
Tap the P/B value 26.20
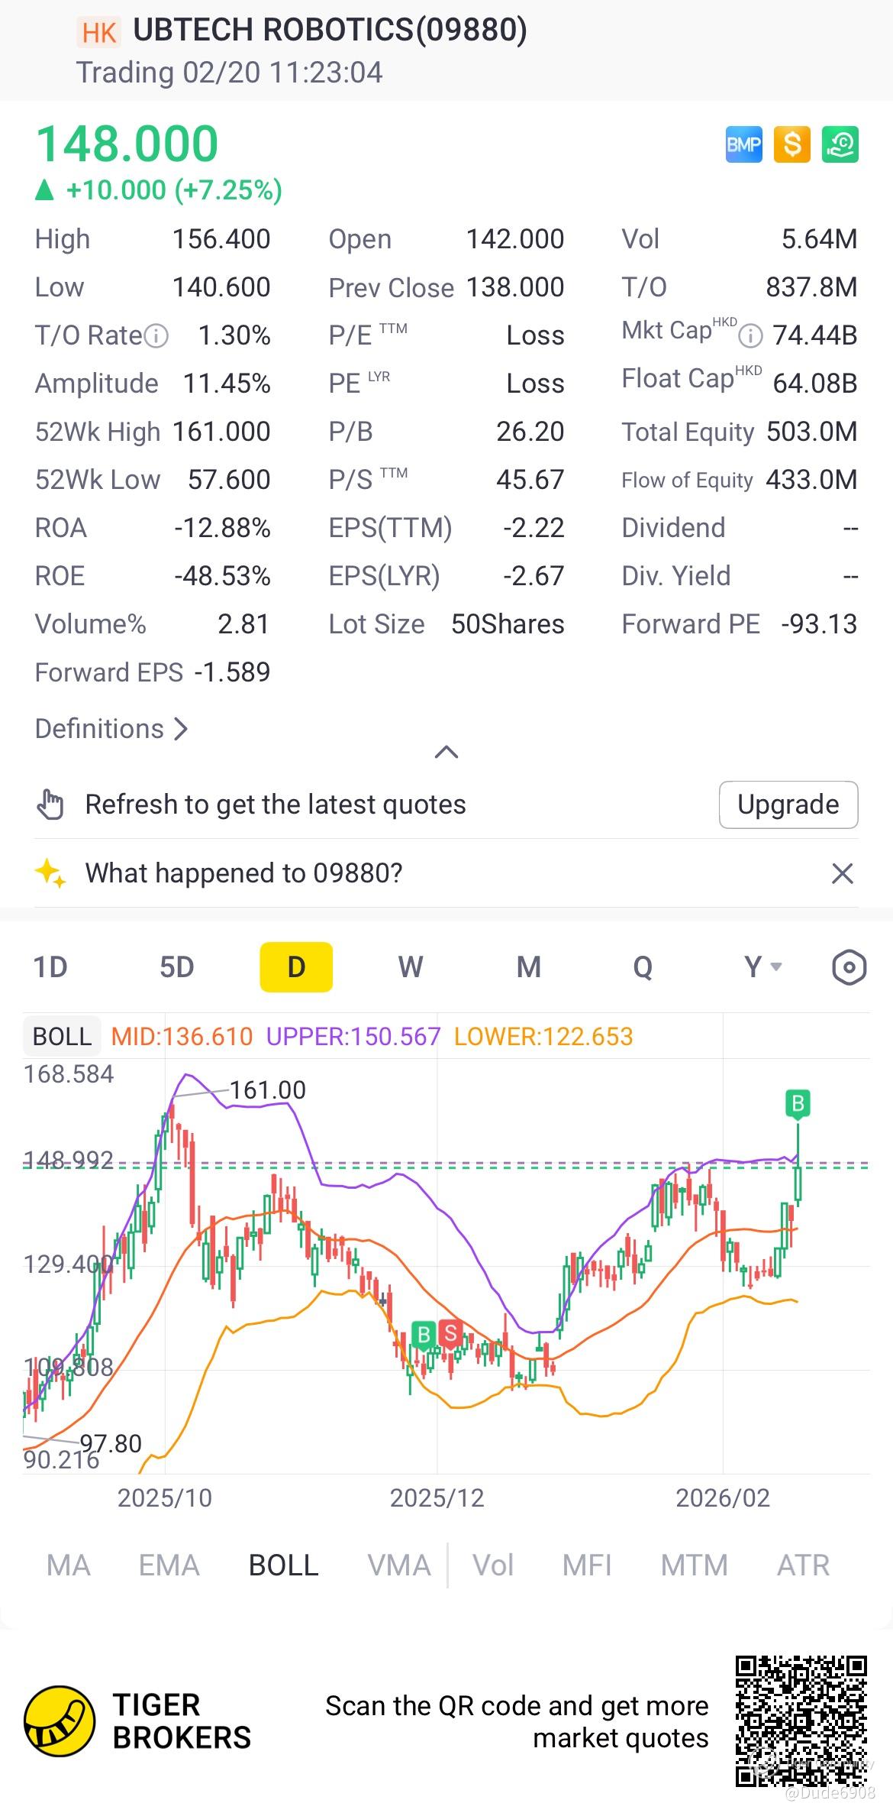(x=530, y=432)
